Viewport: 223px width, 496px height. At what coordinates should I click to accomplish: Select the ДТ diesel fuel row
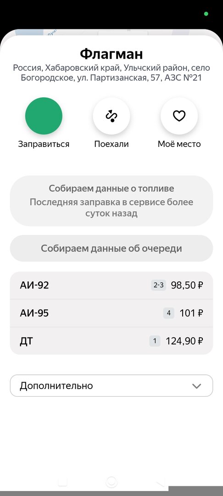coord(111,341)
